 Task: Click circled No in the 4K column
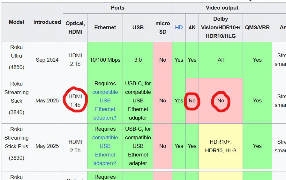pyautogui.click(x=192, y=100)
